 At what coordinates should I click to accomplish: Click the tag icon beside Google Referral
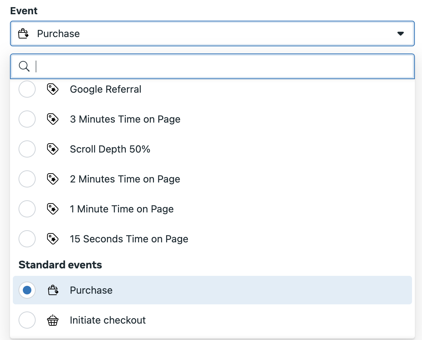(53, 89)
